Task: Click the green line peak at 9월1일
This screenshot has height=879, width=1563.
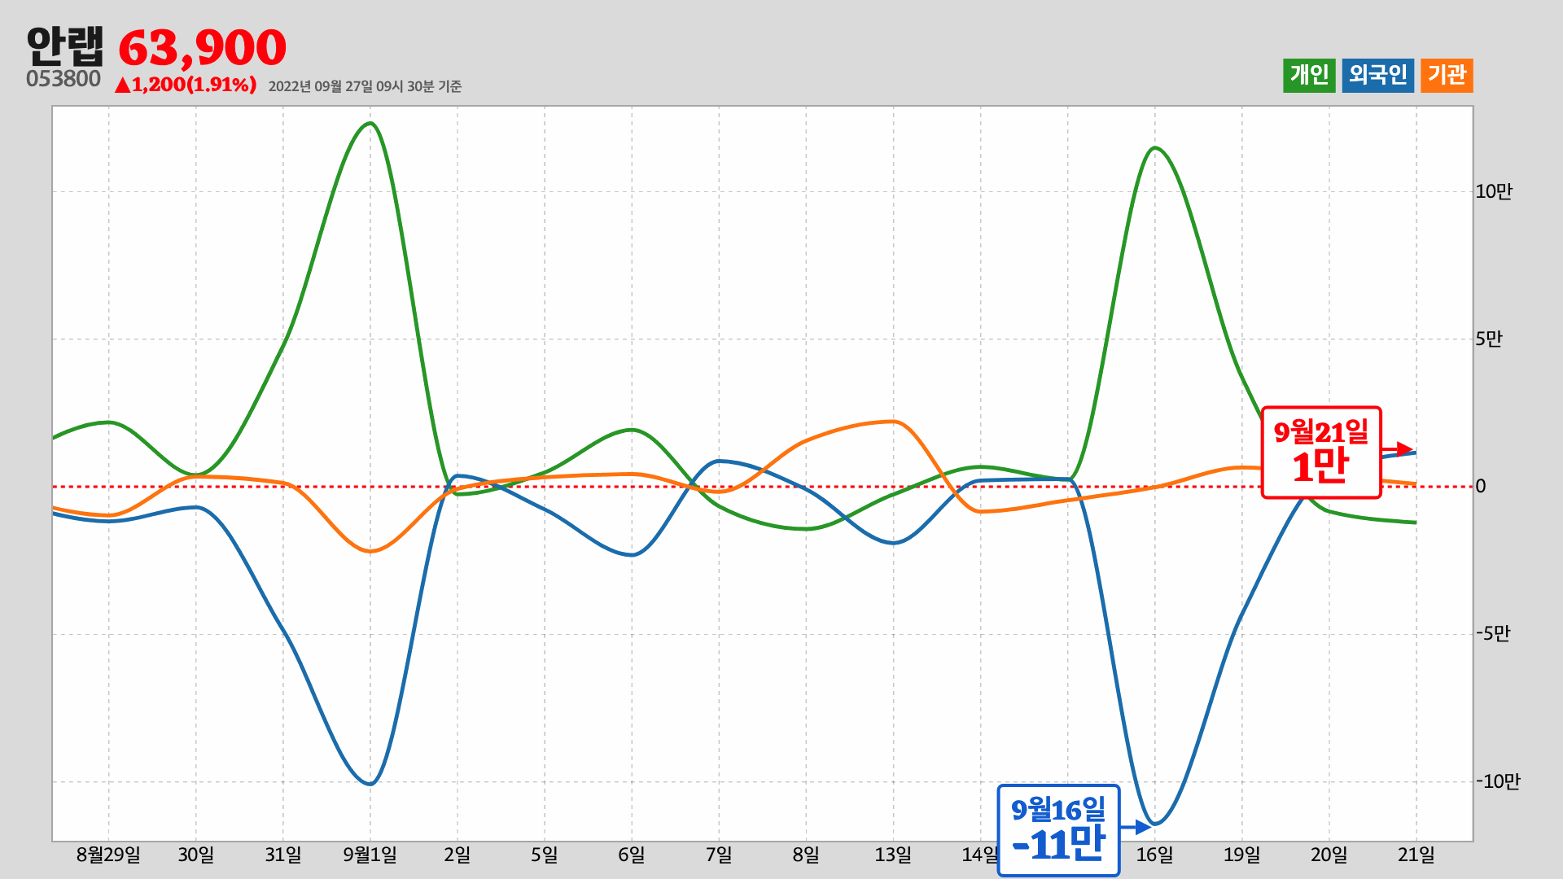Action: [370, 124]
